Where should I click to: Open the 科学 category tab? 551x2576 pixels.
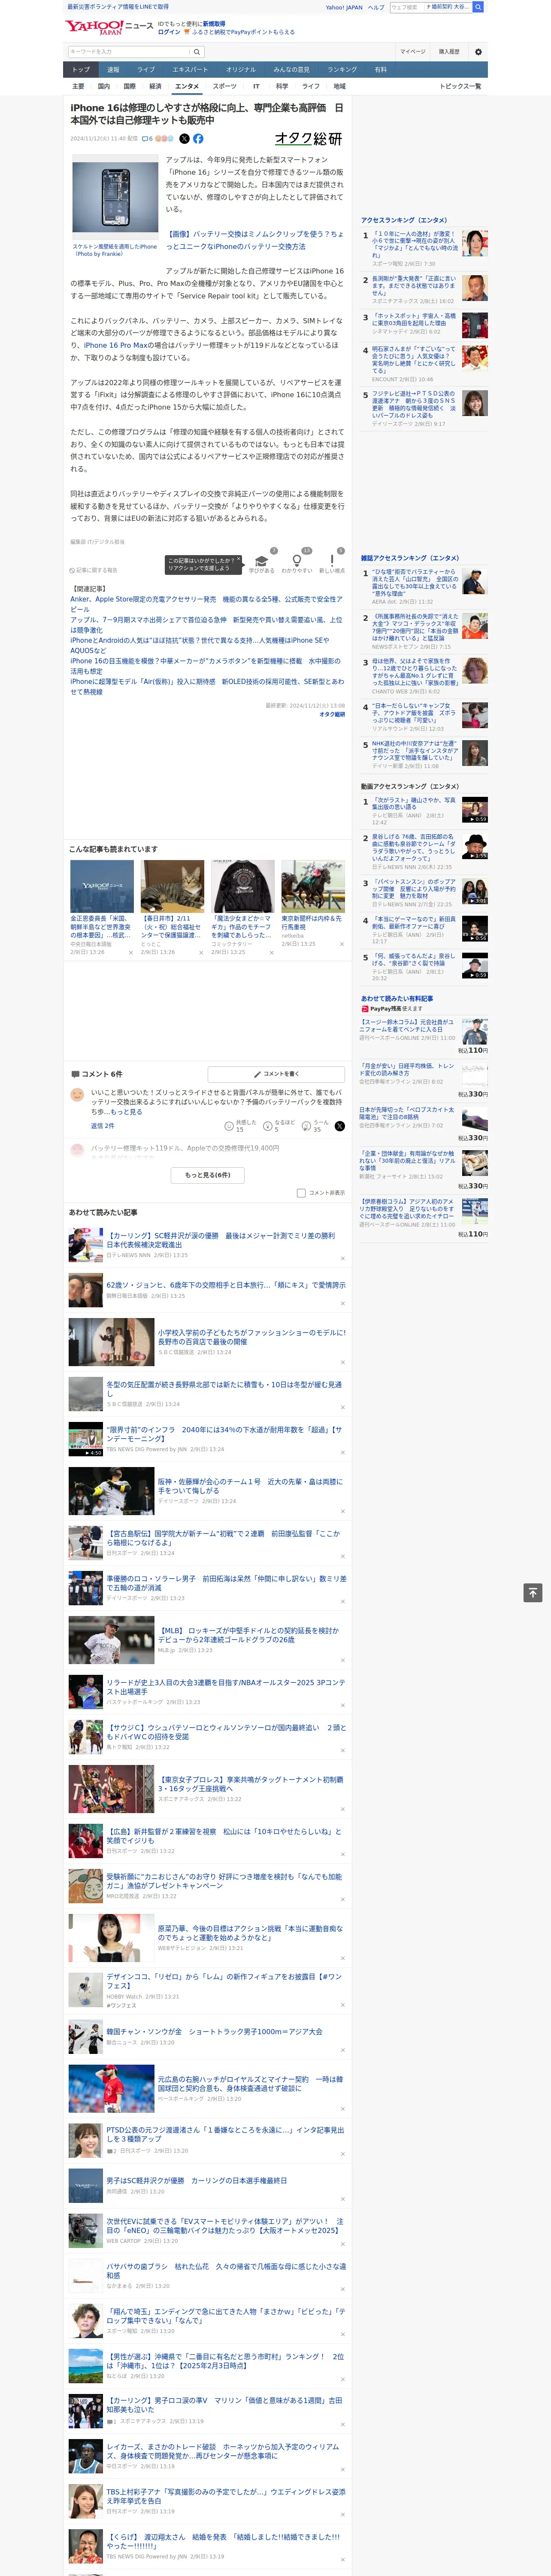(282, 86)
